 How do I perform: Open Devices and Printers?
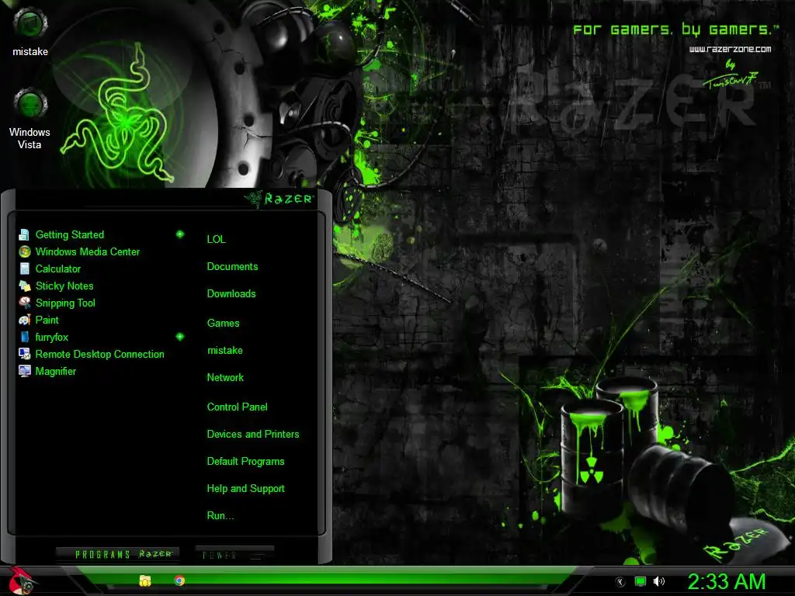coord(253,435)
